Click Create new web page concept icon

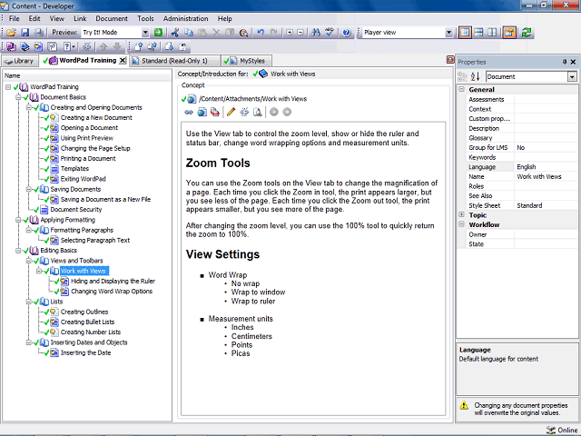click(x=202, y=112)
